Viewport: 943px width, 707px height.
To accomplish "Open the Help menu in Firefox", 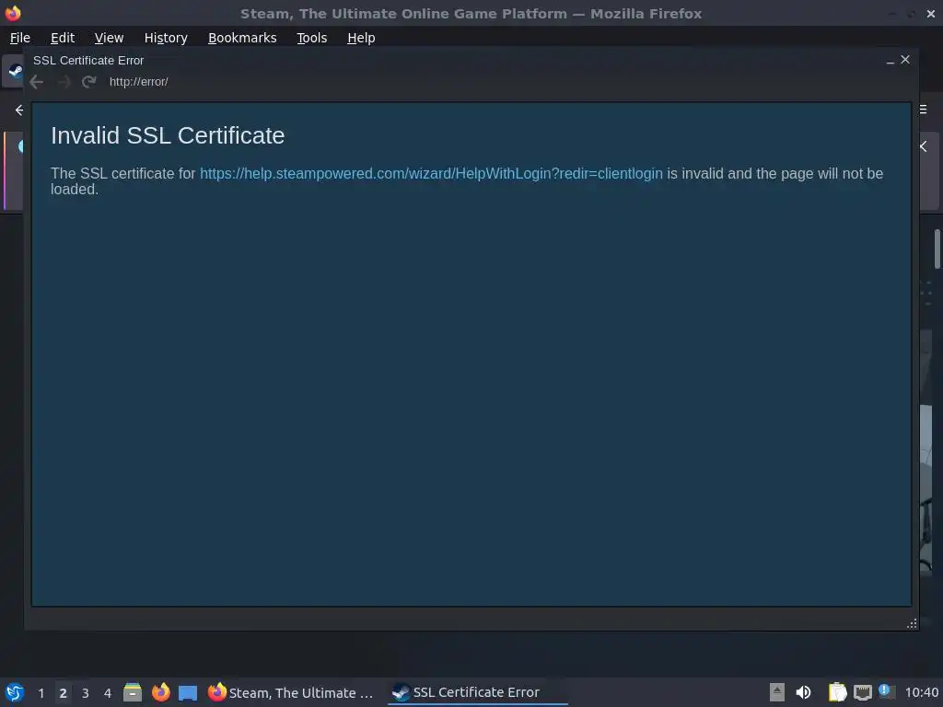I will pos(361,38).
